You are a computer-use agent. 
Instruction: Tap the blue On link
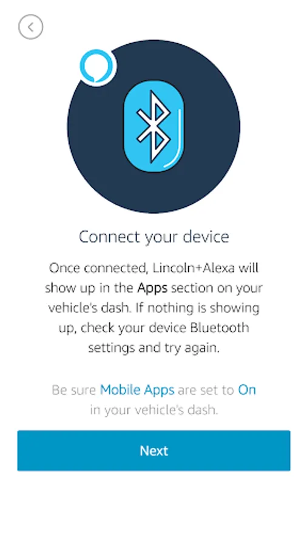tap(247, 389)
